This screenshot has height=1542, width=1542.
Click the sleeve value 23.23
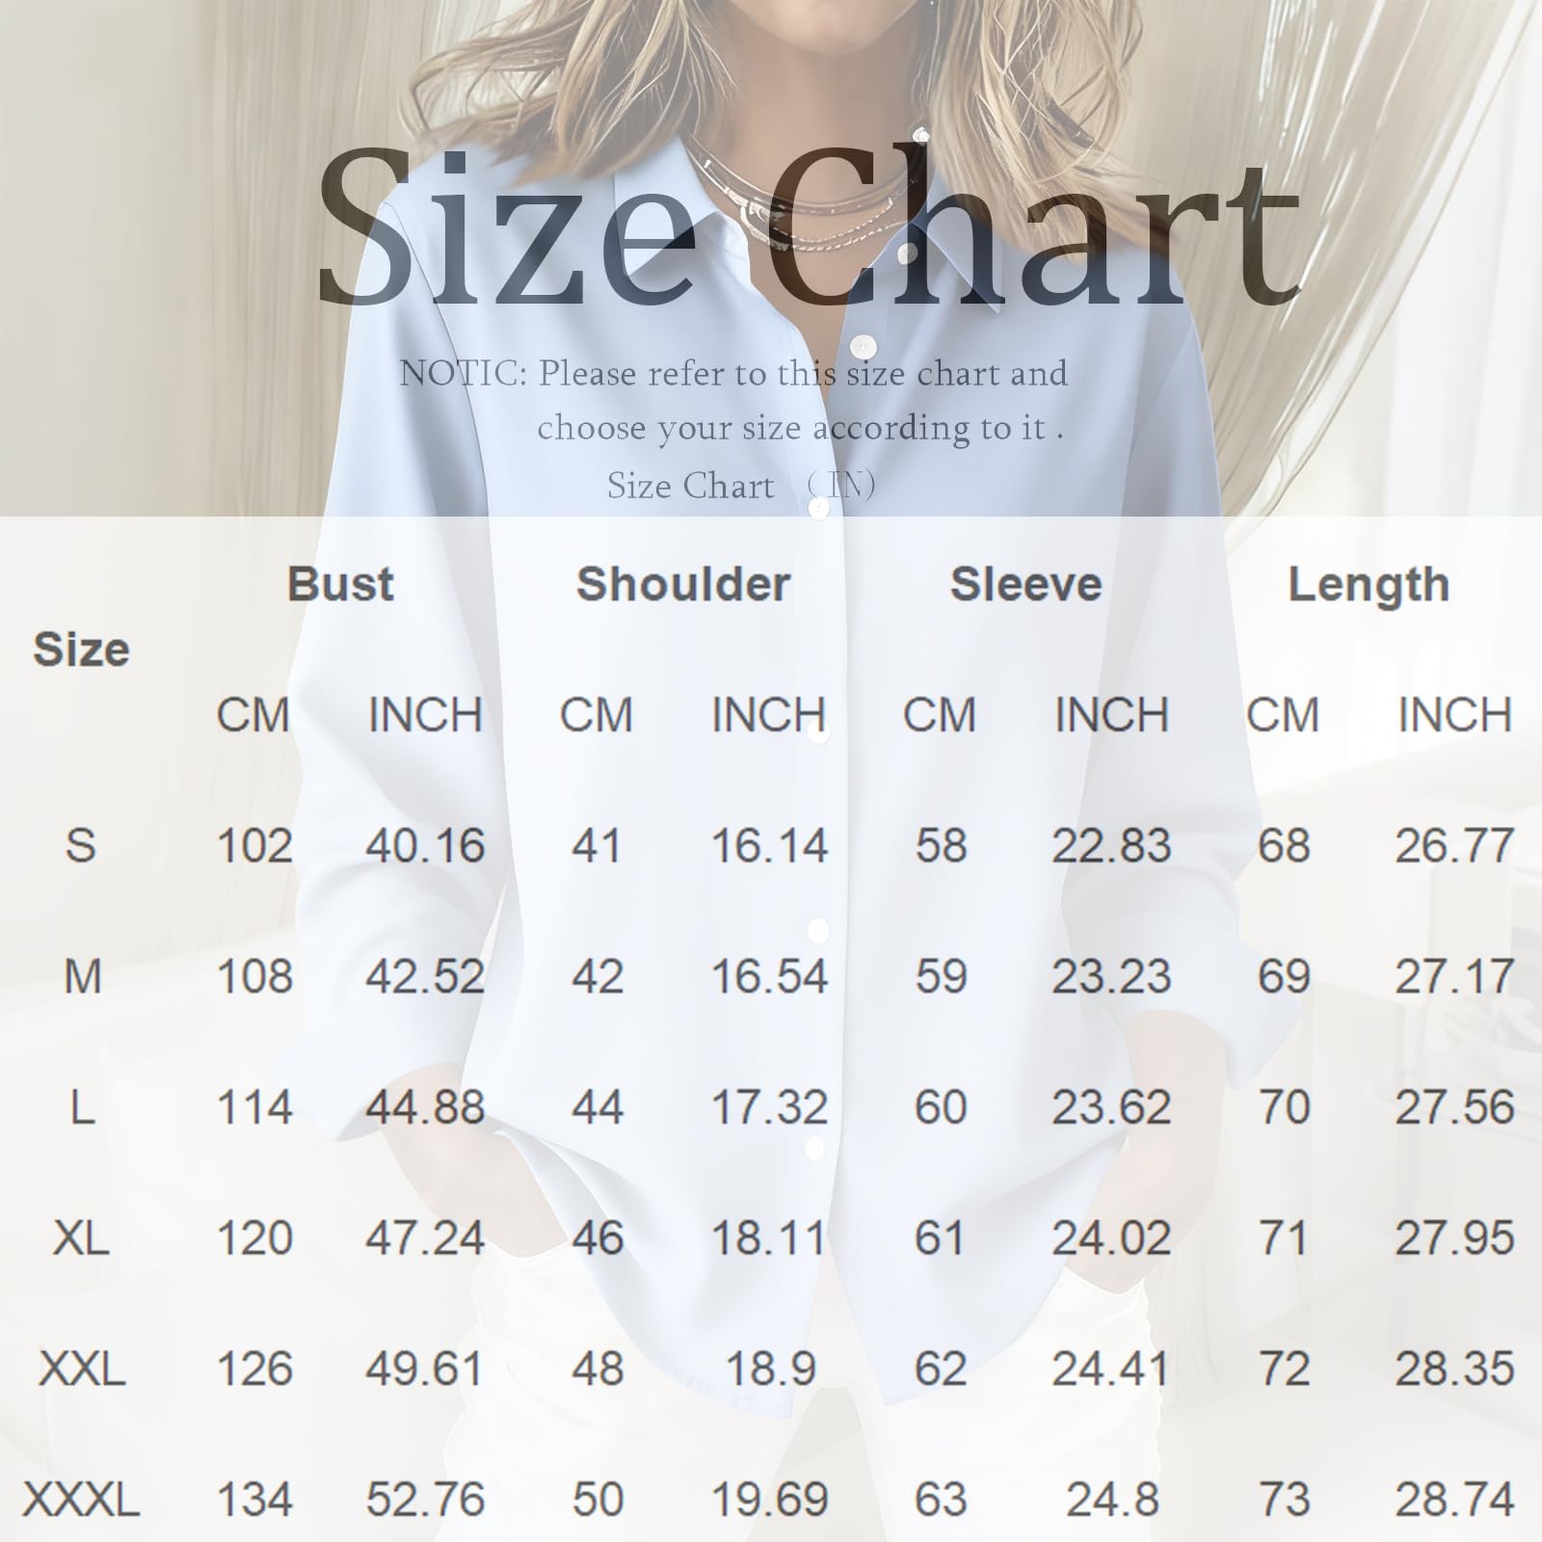1111,977
